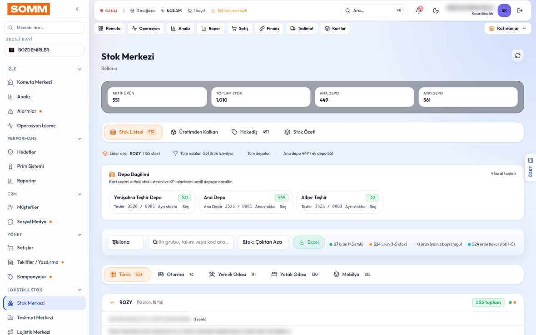
Task: Select the Alber Teşhir depot card
Action: click(339, 202)
